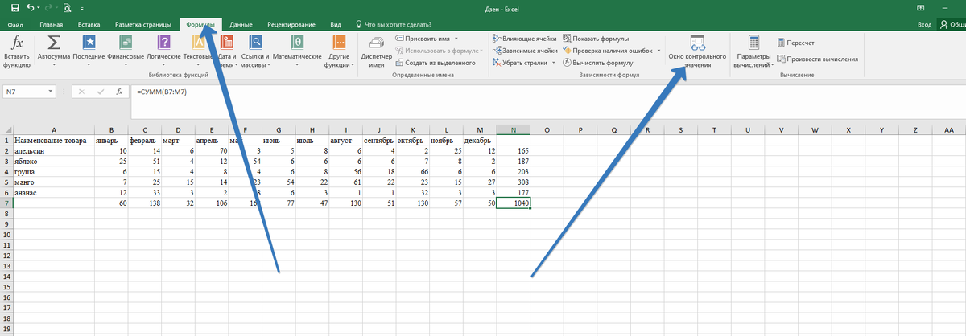
Task: Click the fx insert function icon in formula bar
Action: (119, 92)
